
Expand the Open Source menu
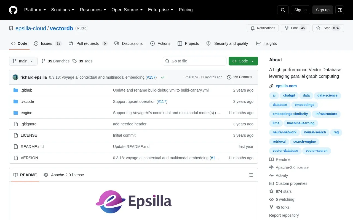127,10
